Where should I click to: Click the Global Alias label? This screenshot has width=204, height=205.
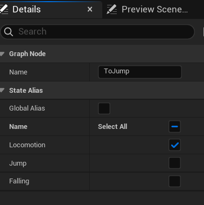click(x=27, y=108)
